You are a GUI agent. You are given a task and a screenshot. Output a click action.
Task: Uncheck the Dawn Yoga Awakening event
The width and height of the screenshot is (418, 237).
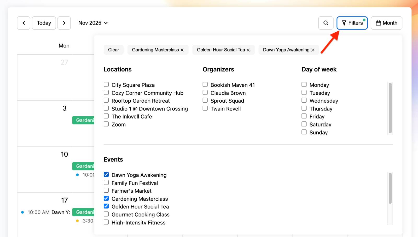tap(106, 175)
